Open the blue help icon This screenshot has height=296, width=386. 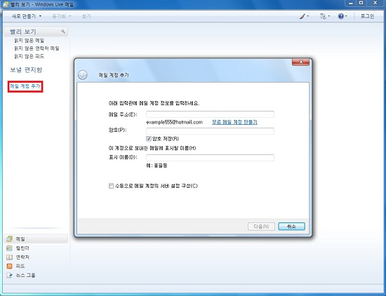pos(340,17)
